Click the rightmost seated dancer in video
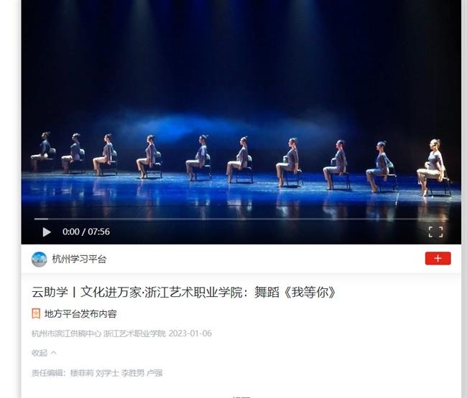The width and height of the screenshot is (467, 398). [x=433, y=167]
